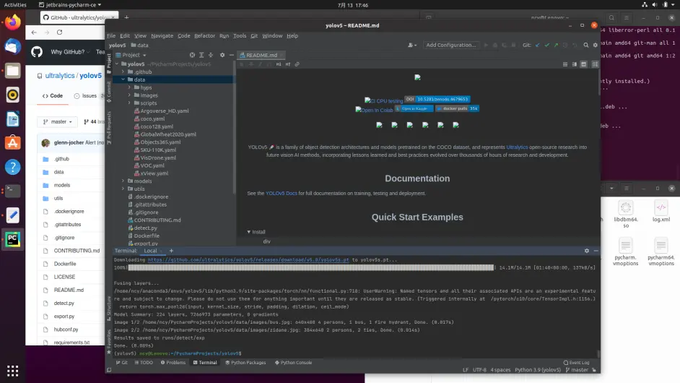Switch to the Python Console tab
Image resolution: width=680 pixels, height=383 pixels.
coord(293,363)
